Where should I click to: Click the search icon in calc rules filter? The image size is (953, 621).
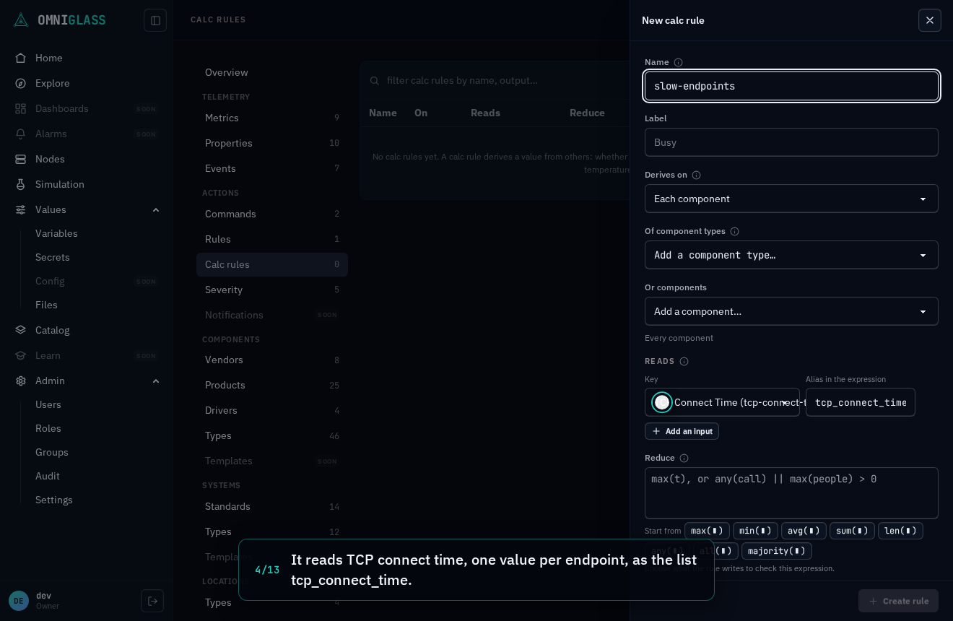(x=375, y=80)
